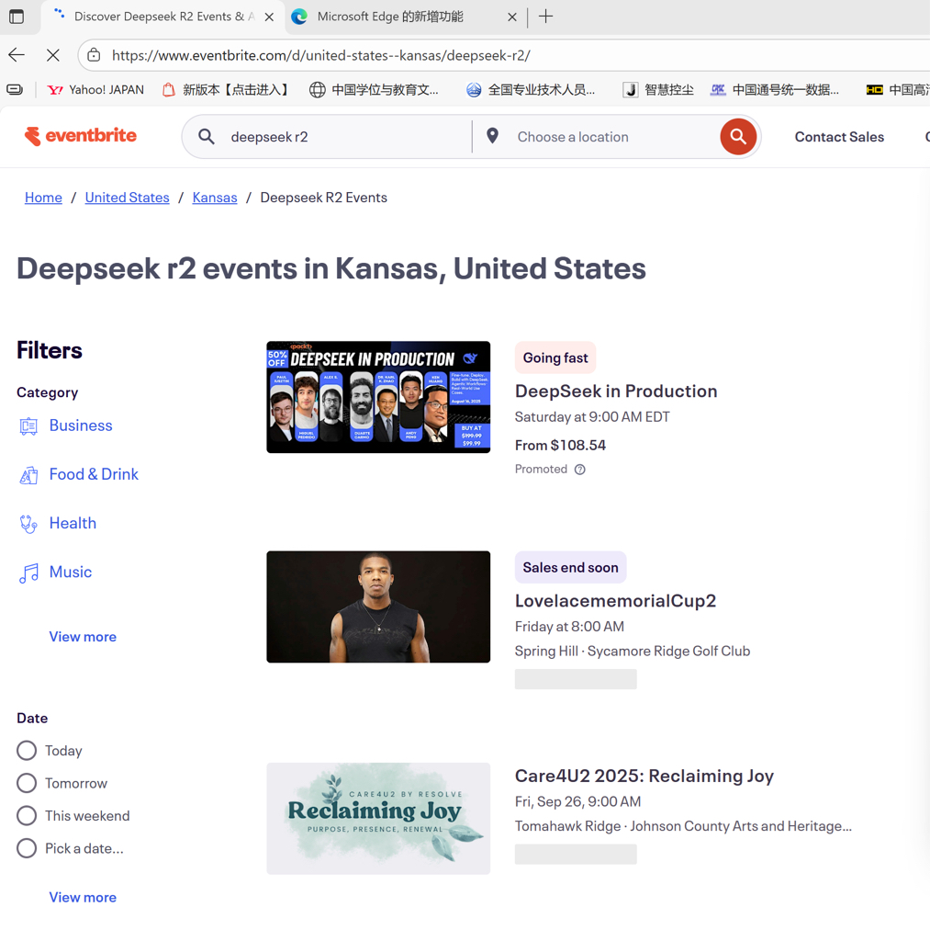The height and width of the screenshot is (941, 930).
Task: Click Saturday at 9:00 AM EDT text
Action: click(592, 416)
